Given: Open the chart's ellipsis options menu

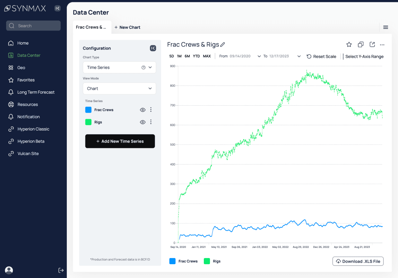Looking at the screenshot, I should pyautogui.click(x=382, y=45).
